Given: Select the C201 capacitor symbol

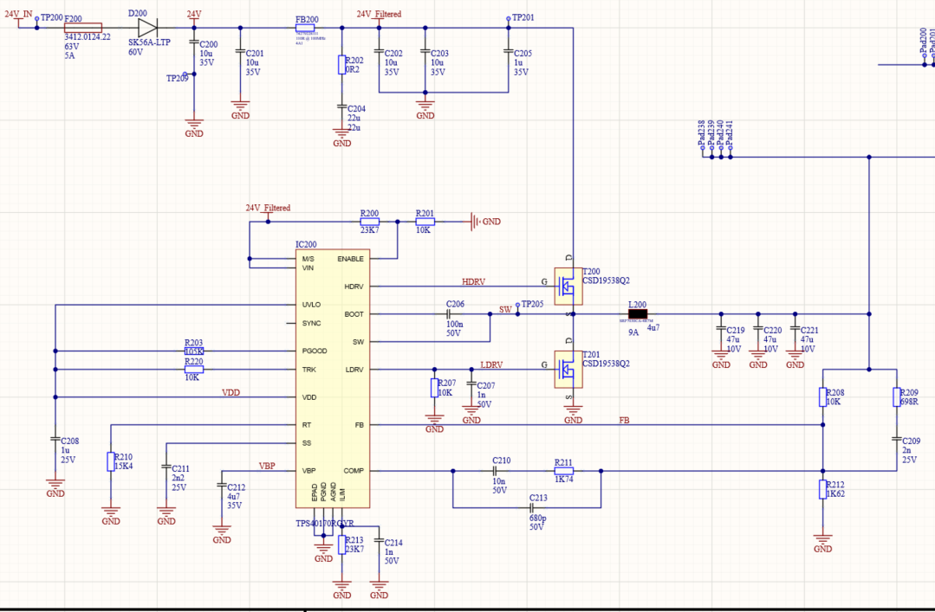Looking at the screenshot, I should 240,51.
